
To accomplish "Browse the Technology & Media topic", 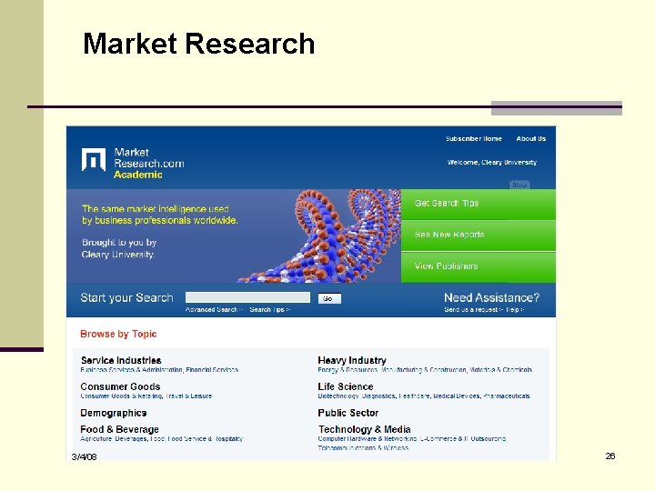I will click(365, 429).
